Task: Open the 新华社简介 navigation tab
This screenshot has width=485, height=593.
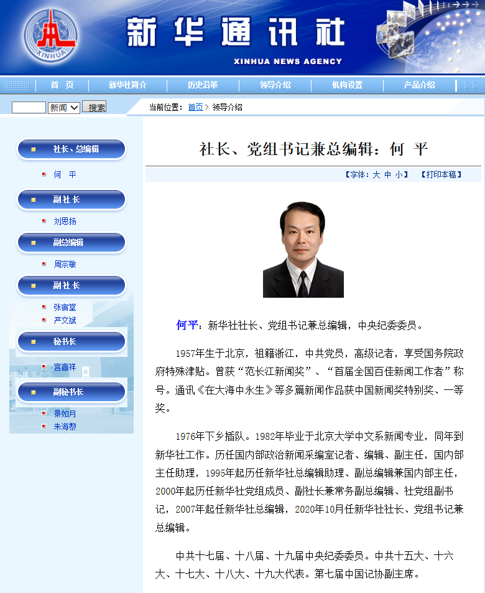Action: tap(127, 85)
